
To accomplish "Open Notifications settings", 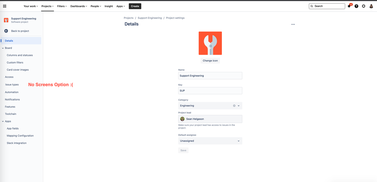I will [12, 99].
